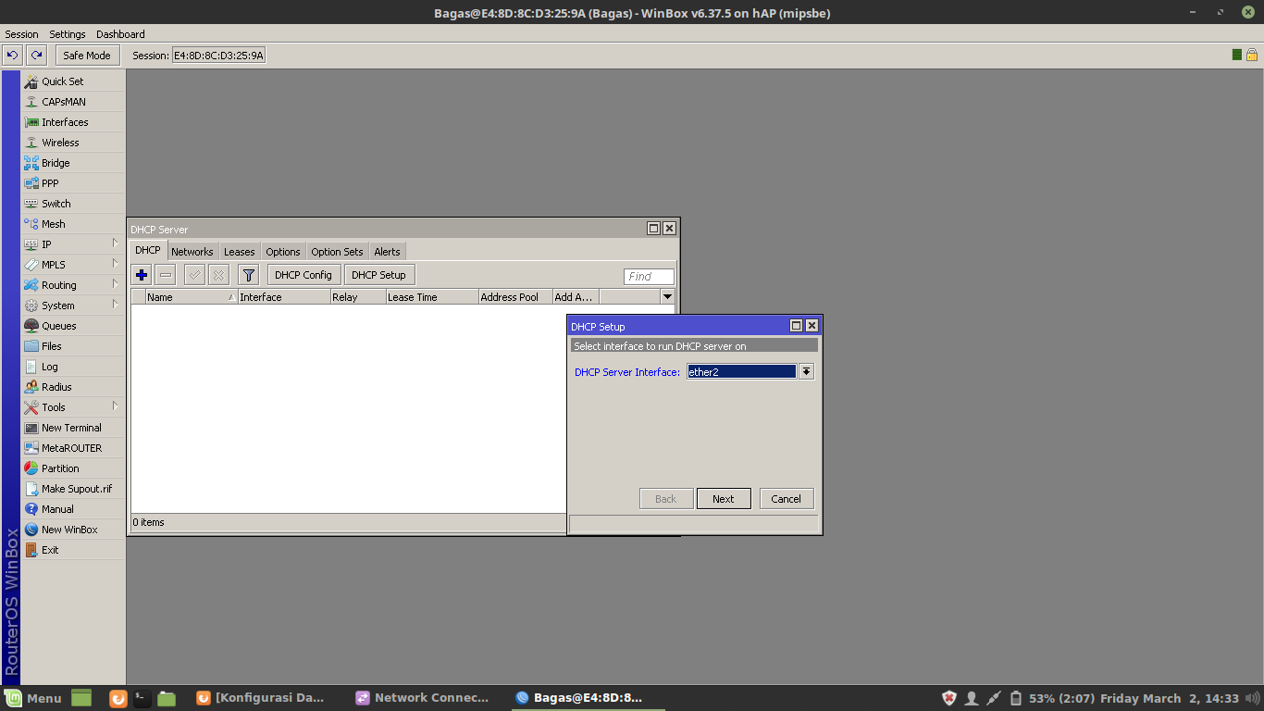1264x711 pixels.
Task: Open the Dashboard menu
Action: coord(120,34)
